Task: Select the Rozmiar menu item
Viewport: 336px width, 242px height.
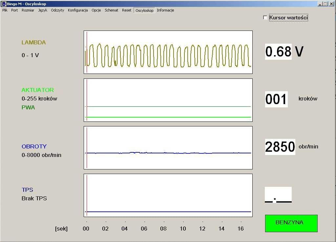Action: (x=28, y=10)
